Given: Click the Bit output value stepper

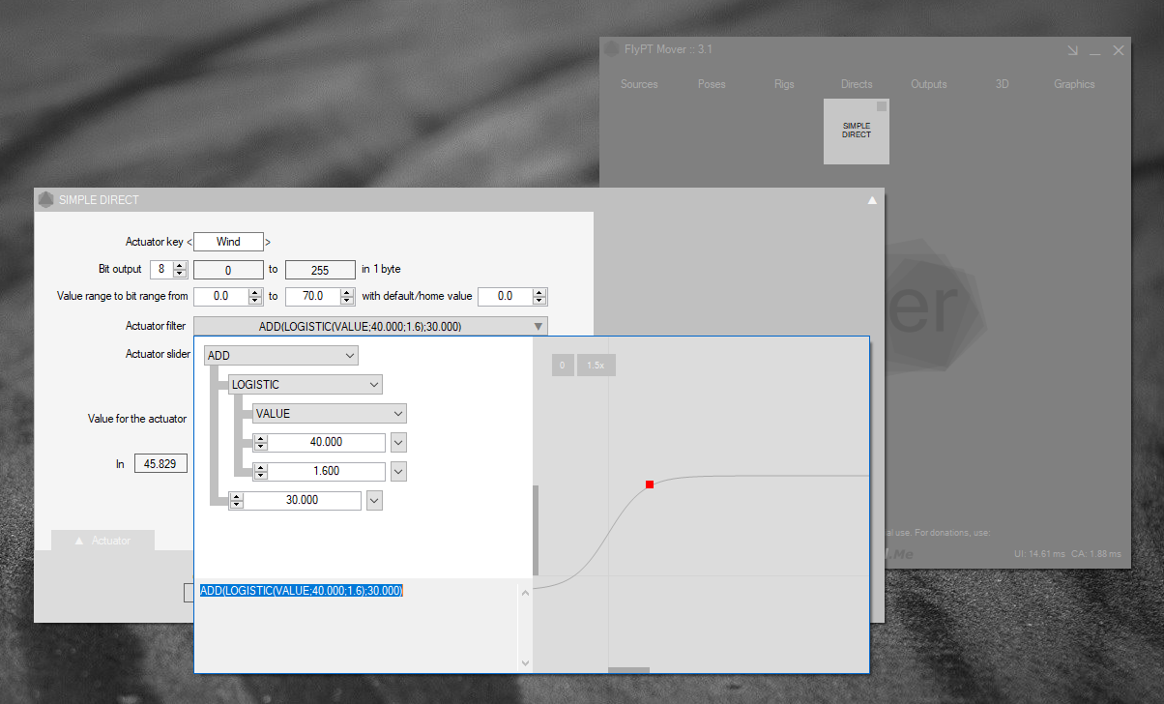Looking at the screenshot, I should [x=180, y=270].
